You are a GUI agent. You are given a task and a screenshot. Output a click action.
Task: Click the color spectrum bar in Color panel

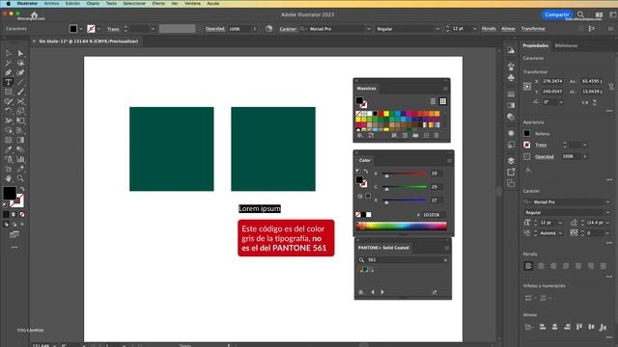pyautogui.click(x=402, y=226)
